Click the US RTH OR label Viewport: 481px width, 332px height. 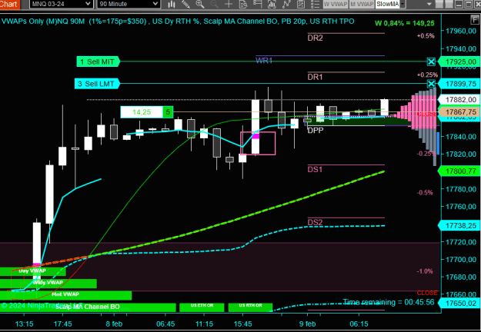point(251,307)
